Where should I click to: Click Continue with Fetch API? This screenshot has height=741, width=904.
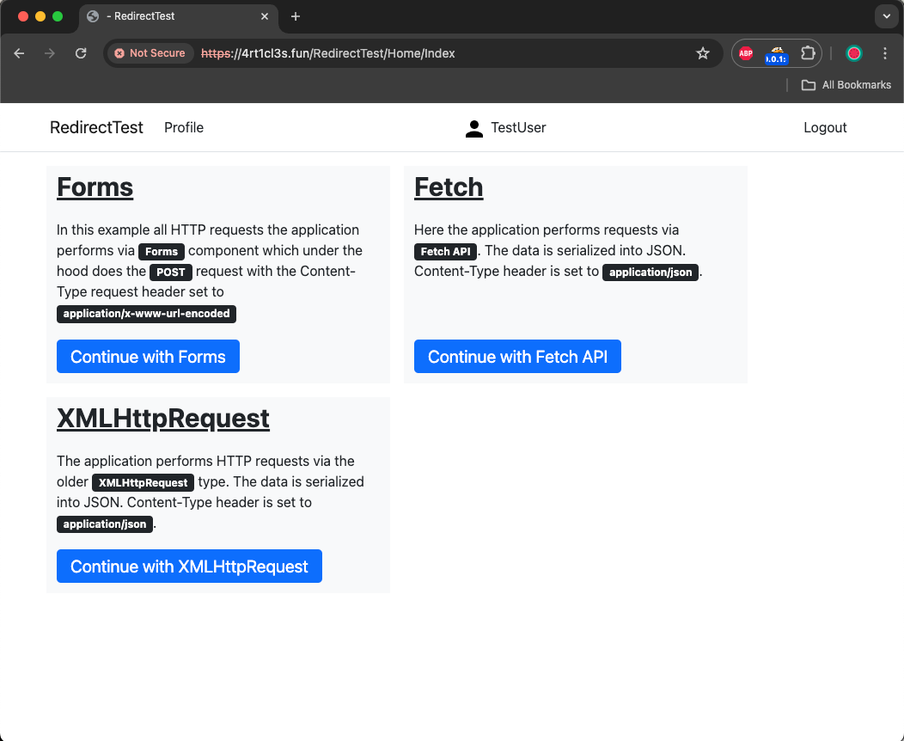(517, 356)
